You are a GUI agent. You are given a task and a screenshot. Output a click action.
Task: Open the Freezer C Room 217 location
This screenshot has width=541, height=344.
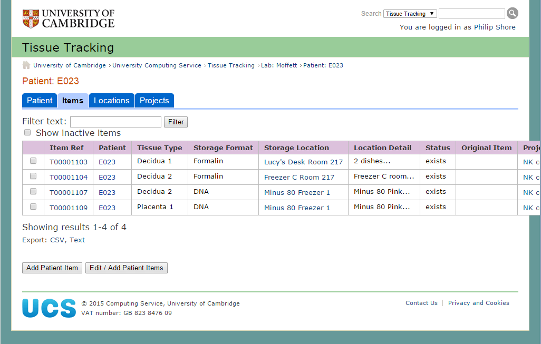click(x=299, y=177)
